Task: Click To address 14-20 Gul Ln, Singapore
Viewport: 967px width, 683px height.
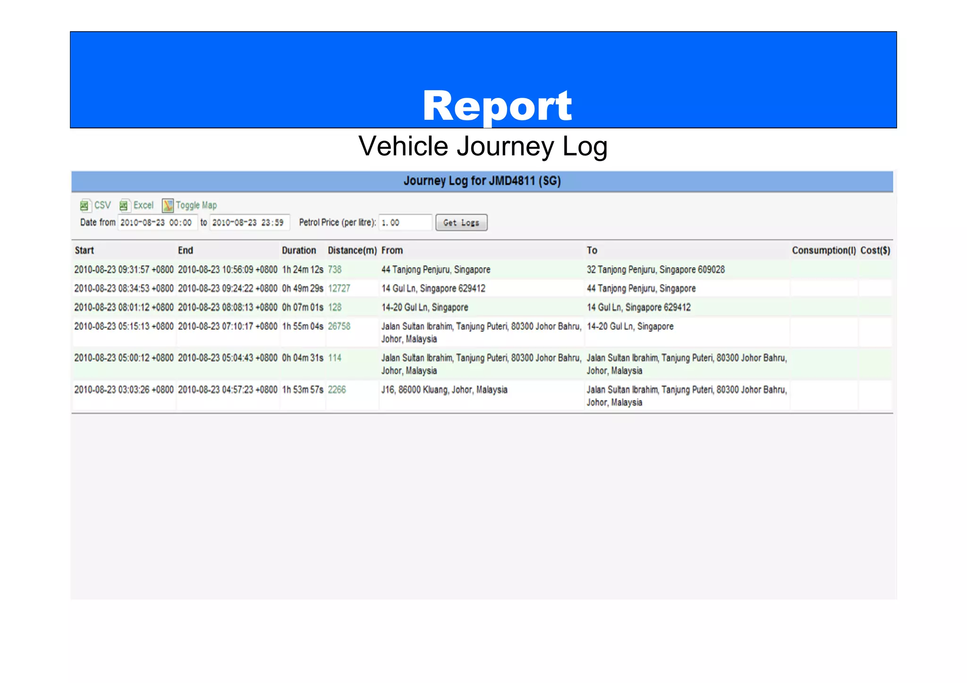Action: point(630,326)
